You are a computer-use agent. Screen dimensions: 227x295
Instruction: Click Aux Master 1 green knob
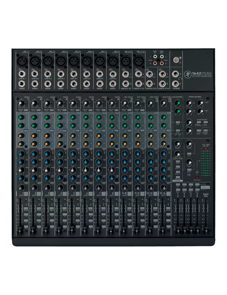tap(178, 103)
